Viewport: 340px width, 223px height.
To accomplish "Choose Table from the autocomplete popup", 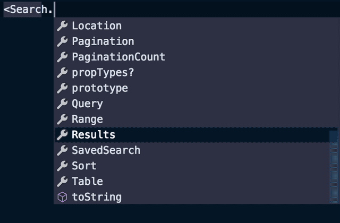I will click(x=88, y=182).
